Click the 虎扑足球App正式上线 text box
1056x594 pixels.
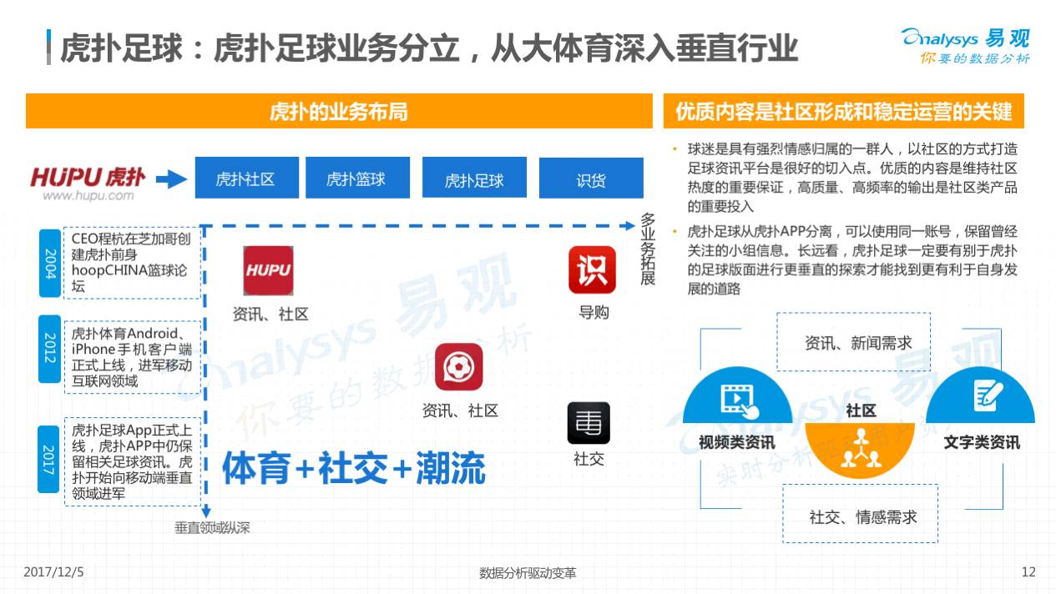tap(132, 461)
